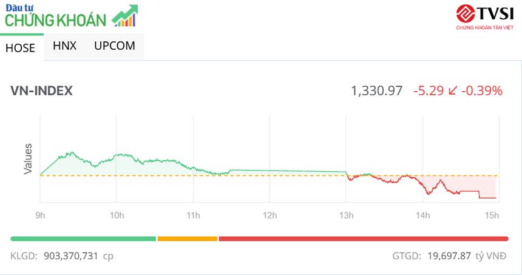Click the -0.39% percentage change
The width and height of the screenshot is (522, 275).
coord(482,91)
